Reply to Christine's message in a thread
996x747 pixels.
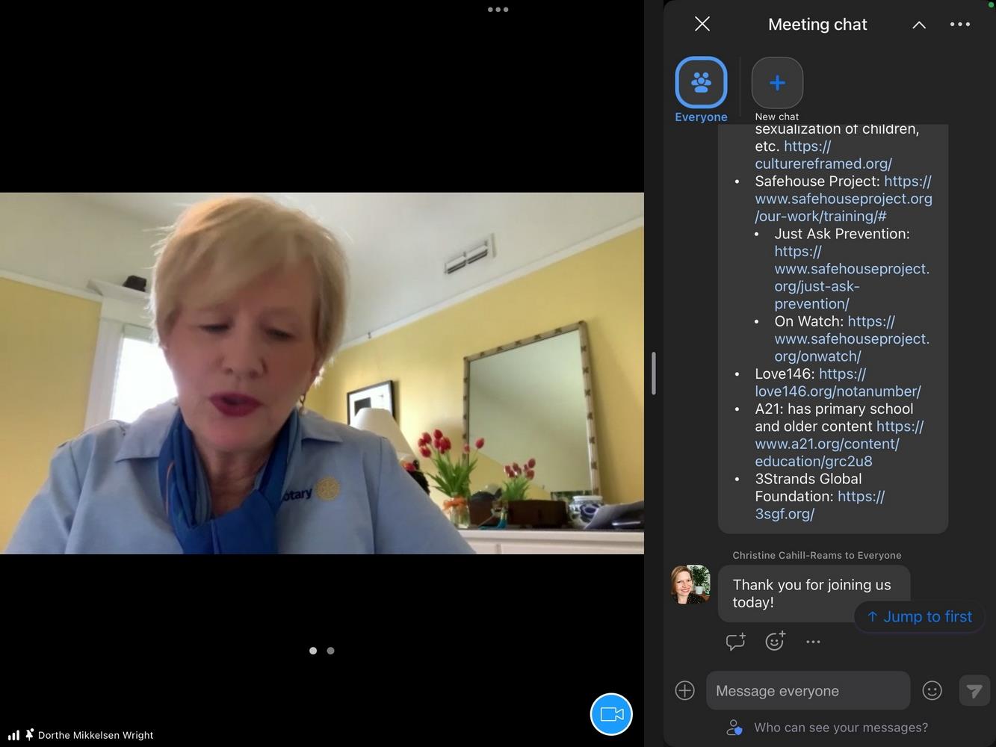pyautogui.click(x=735, y=641)
